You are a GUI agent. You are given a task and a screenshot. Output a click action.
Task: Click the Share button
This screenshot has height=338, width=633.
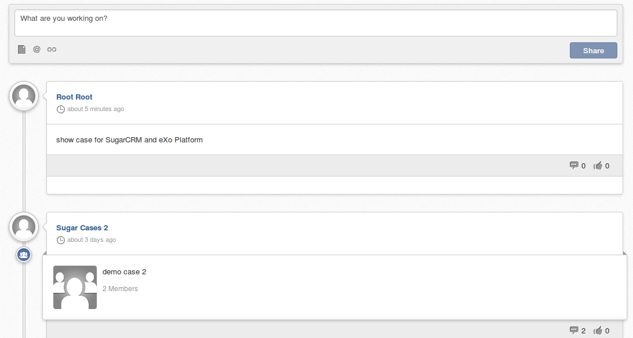[x=594, y=50]
